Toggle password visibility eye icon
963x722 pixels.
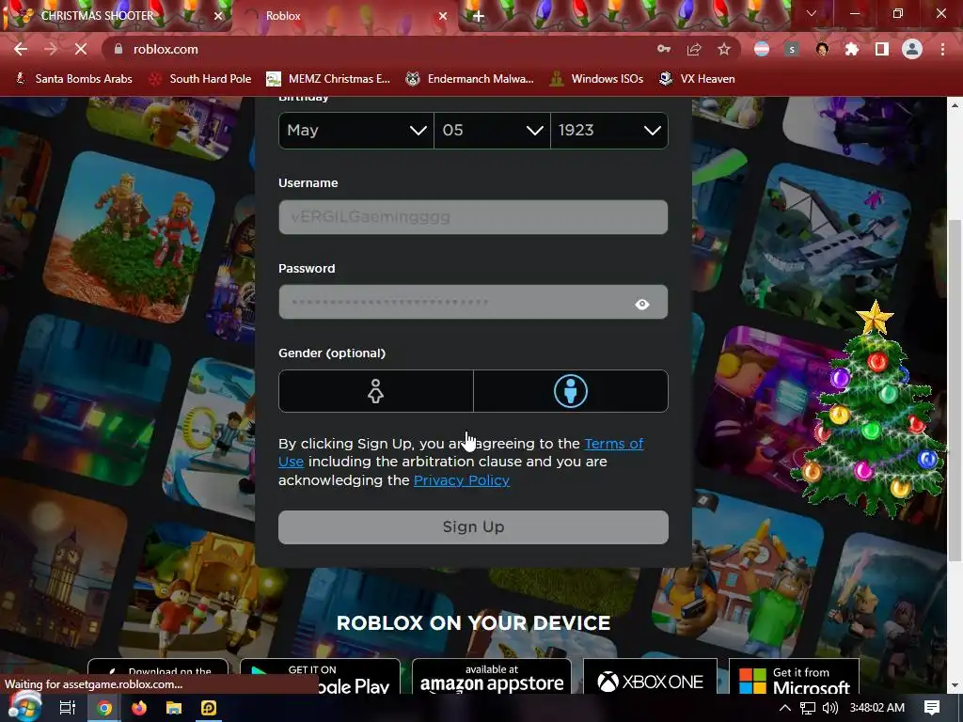point(642,304)
